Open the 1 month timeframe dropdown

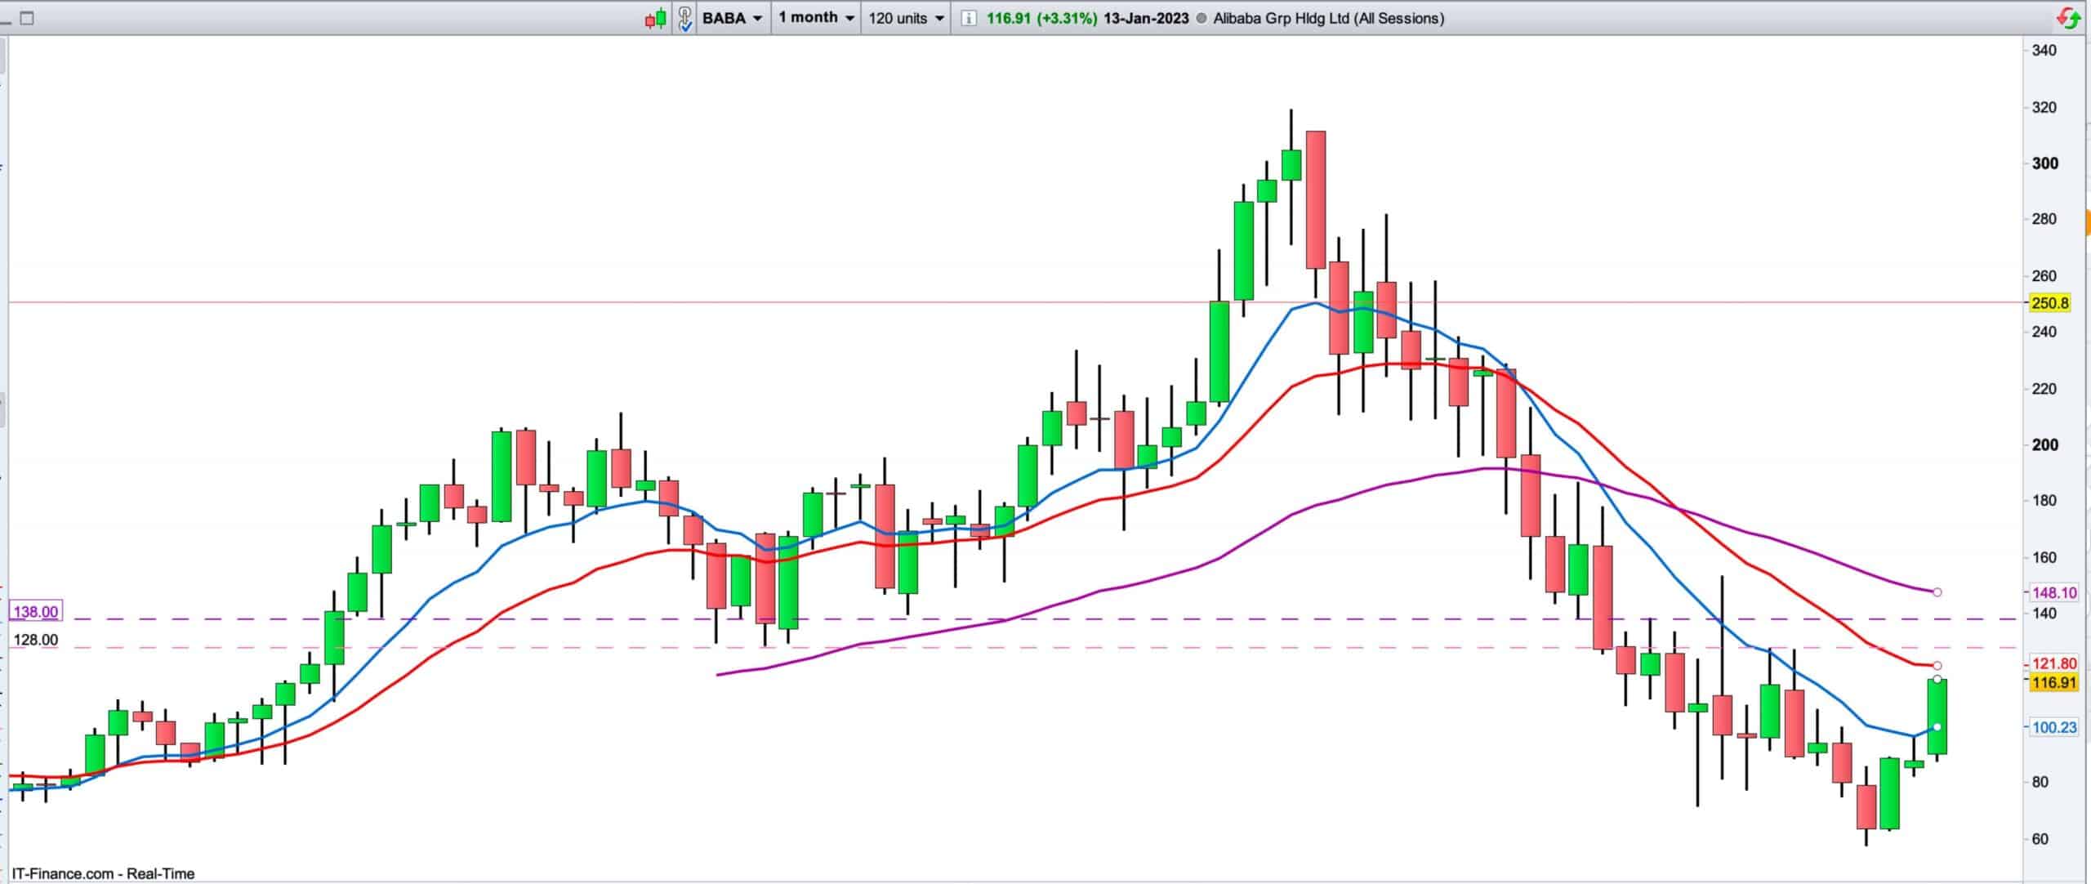(816, 18)
